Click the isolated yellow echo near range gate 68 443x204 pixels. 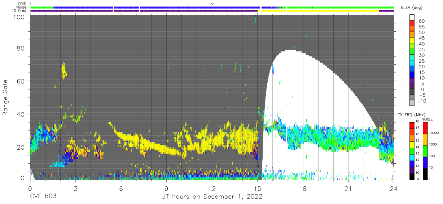pos(64,71)
